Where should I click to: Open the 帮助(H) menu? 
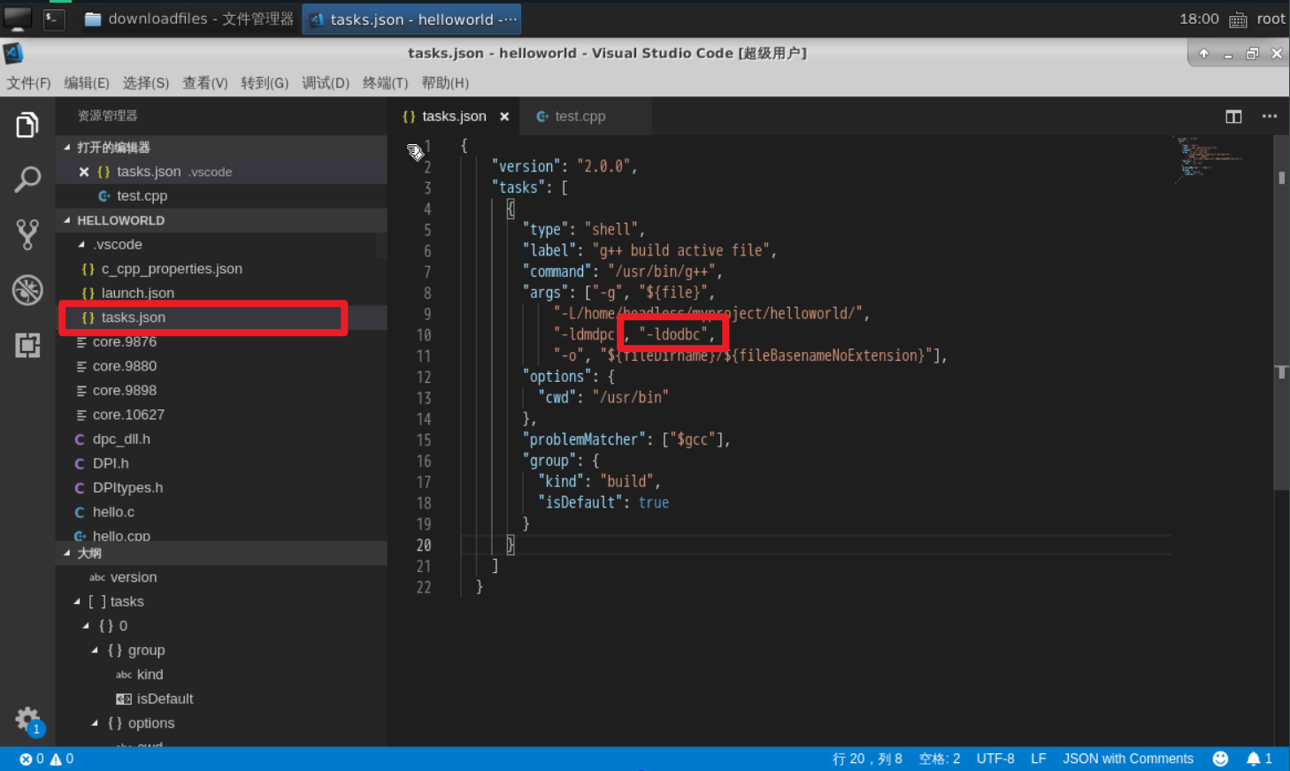[x=445, y=83]
